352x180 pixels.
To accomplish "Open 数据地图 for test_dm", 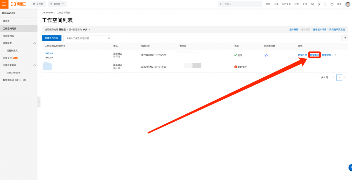I will [x=327, y=55].
